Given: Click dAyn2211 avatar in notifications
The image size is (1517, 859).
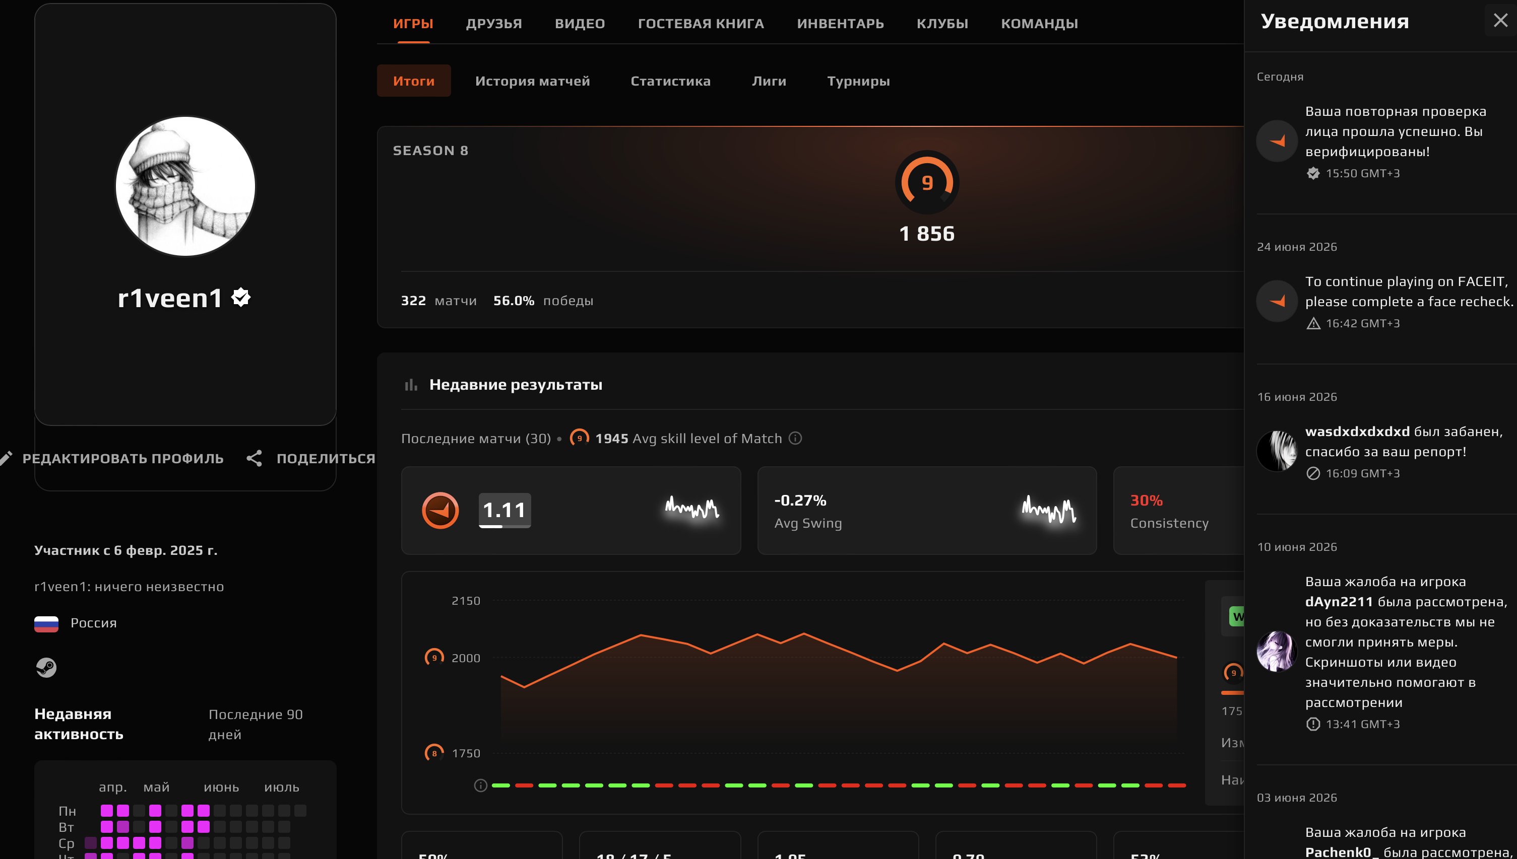Looking at the screenshot, I should pos(1277,652).
